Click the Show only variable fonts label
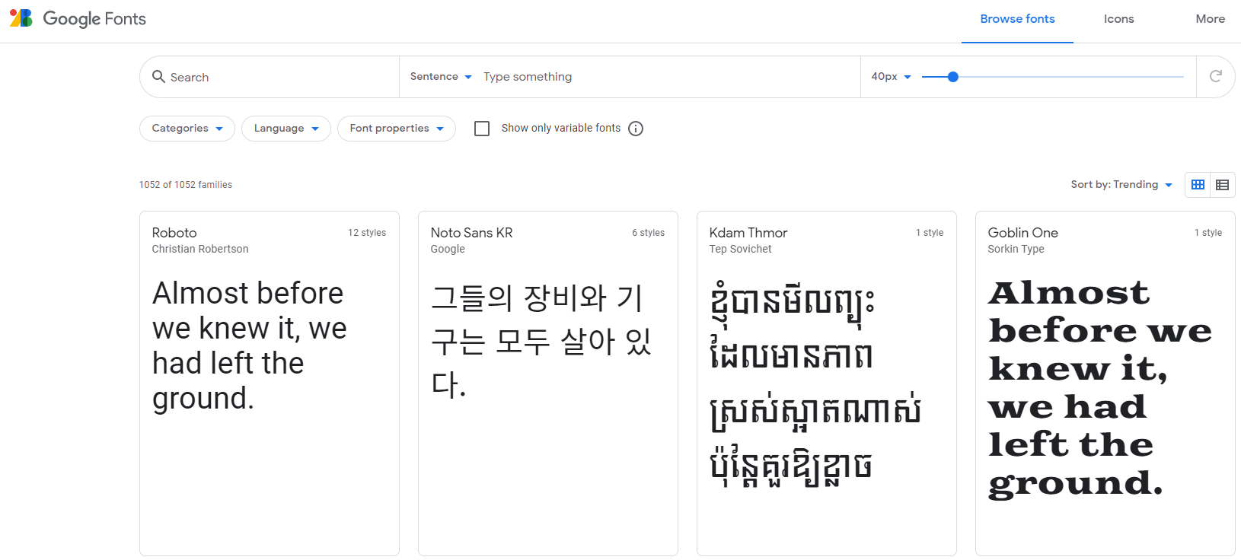The width and height of the screenshot is (1241, 560). coord(561,129)
